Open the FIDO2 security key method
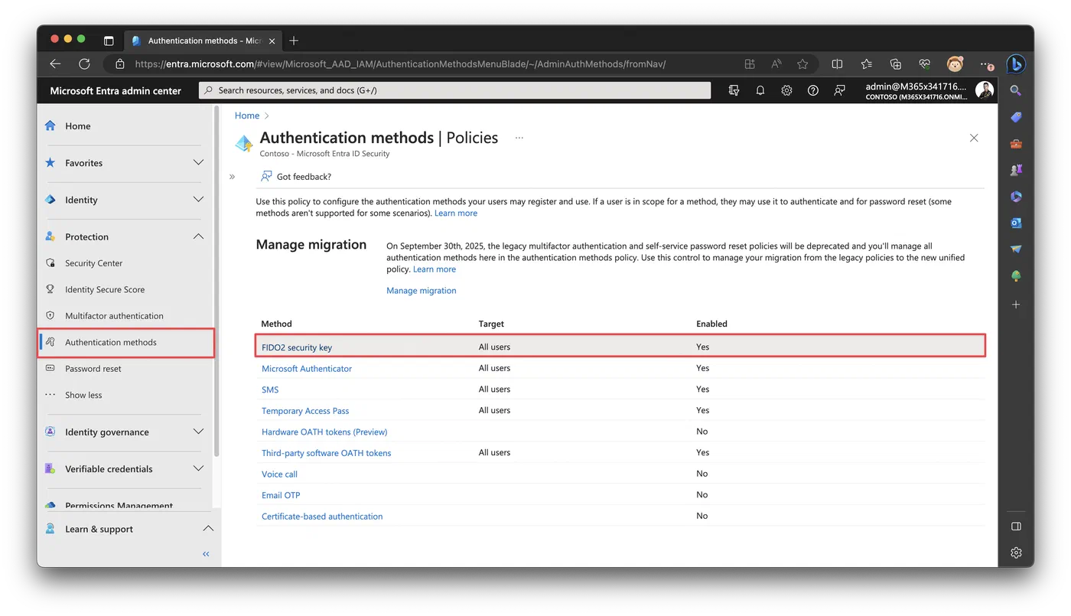Viewport: 1071px width, 616px height. point(297,347)
